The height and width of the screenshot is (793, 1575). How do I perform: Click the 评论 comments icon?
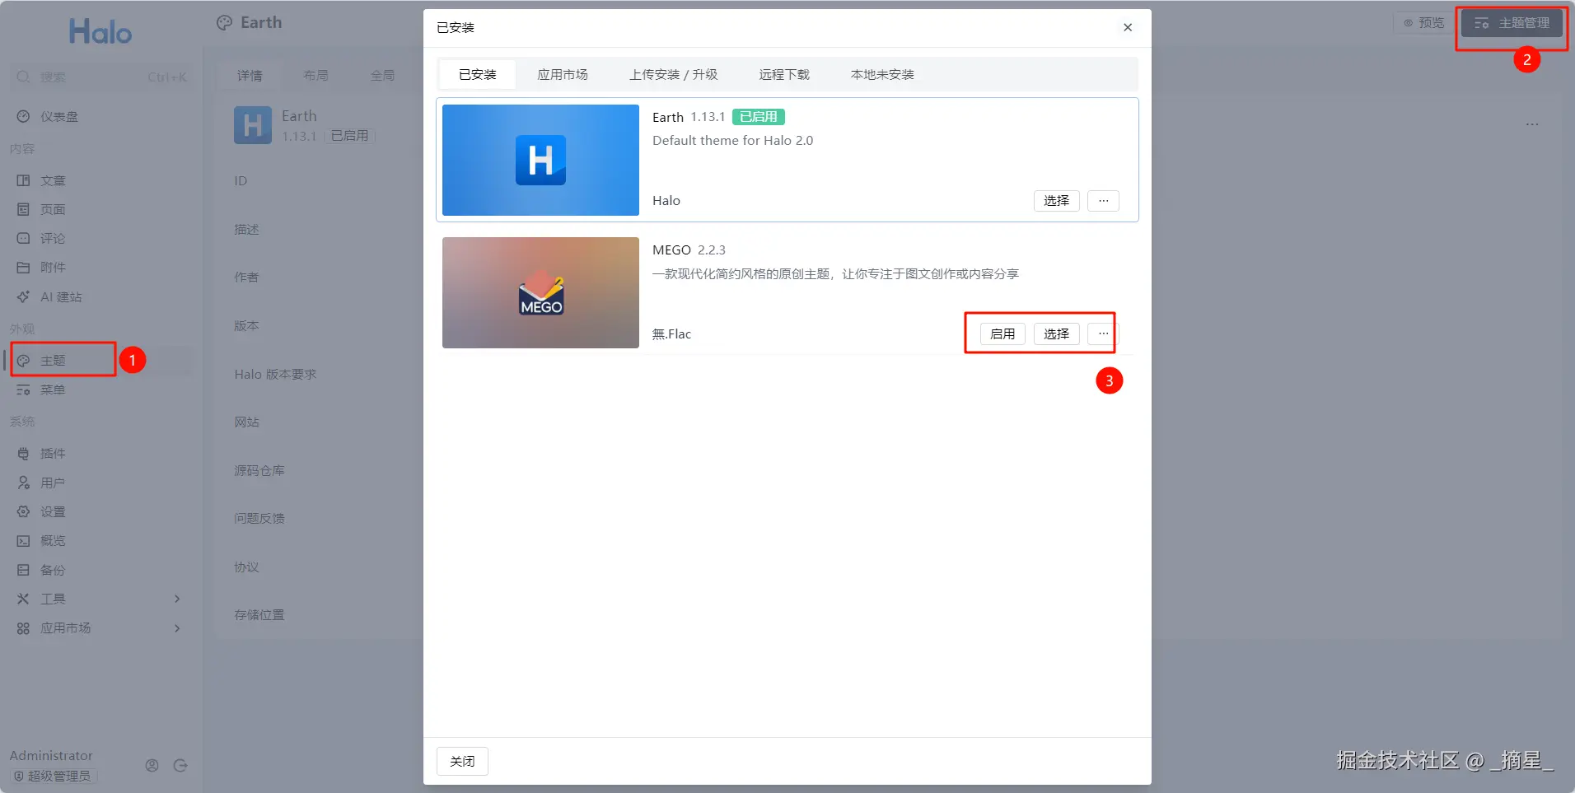[23, 238]
